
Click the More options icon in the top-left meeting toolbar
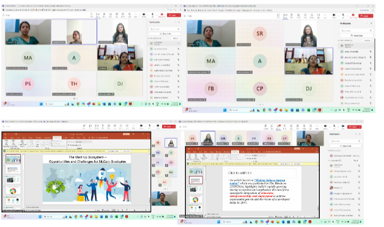pos(135,15)
